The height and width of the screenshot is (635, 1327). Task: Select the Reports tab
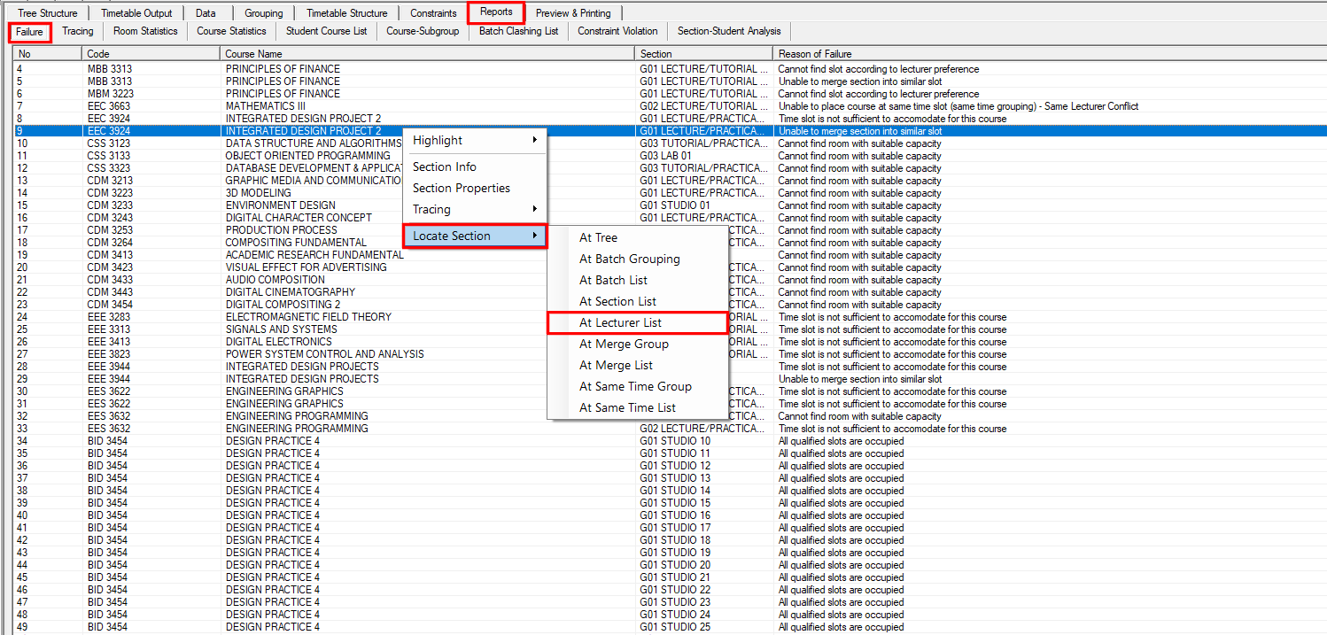pyautogui.click(x=496, y=12)
